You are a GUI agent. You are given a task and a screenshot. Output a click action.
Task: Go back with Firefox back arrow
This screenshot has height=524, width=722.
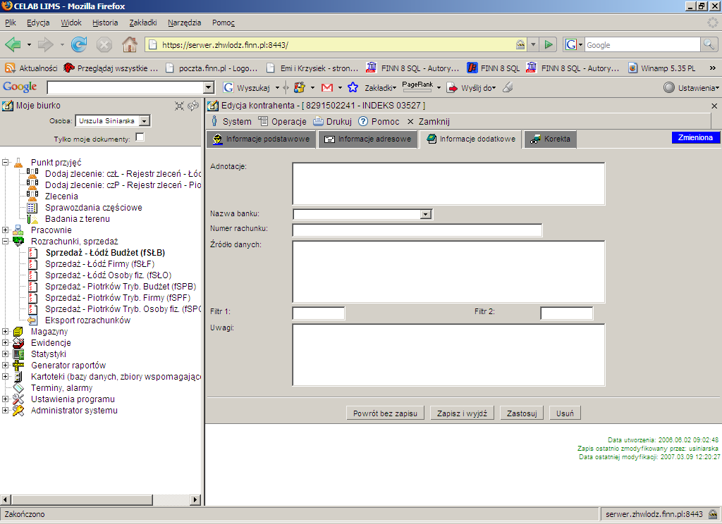(x=13, y=44)
